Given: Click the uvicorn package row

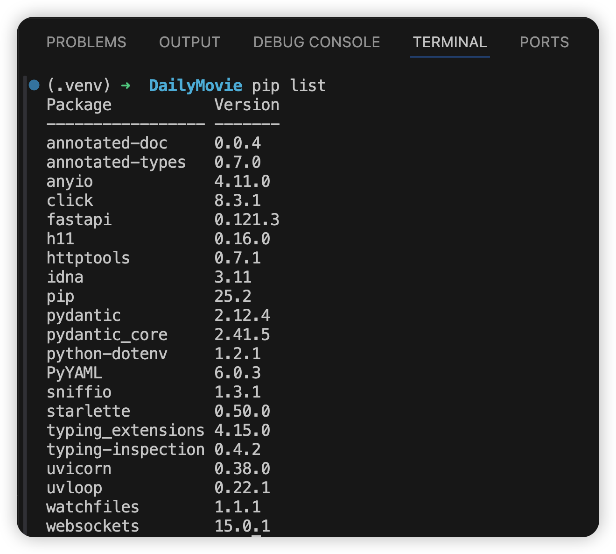Looking at the screenshot, I should [x=79, y=469].
